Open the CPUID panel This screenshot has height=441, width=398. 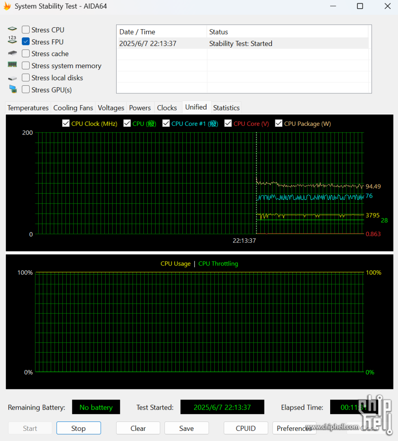click(246, 428)
